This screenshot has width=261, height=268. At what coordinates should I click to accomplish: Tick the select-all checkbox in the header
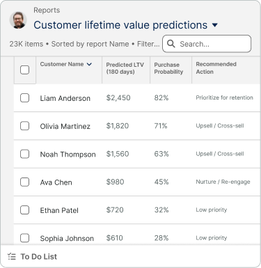point(24,70)
